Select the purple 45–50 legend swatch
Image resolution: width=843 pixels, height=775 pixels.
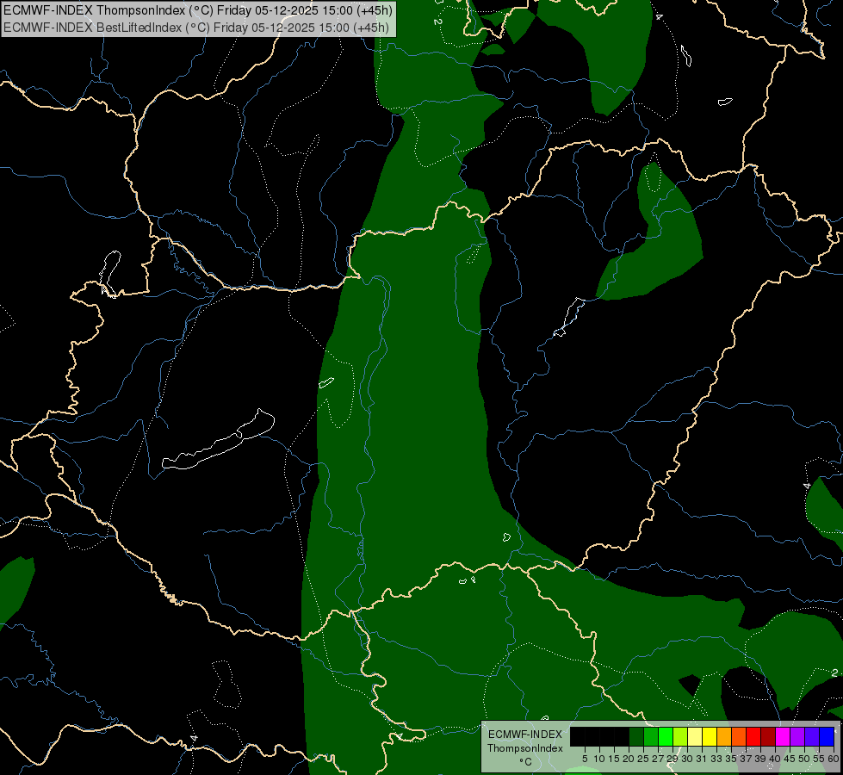coord(797,736)
